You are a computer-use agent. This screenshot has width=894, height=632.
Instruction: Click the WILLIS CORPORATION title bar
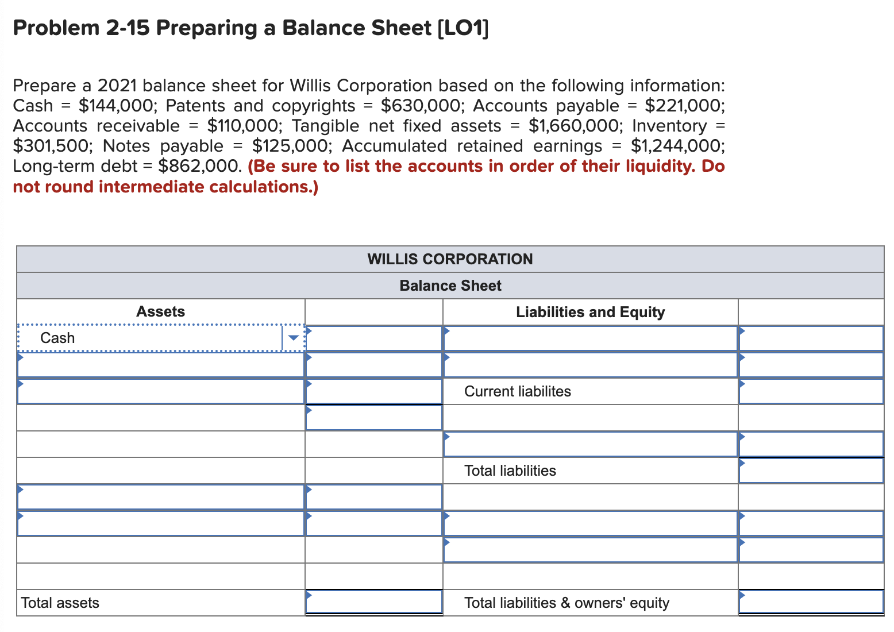(x=450, y=259)
